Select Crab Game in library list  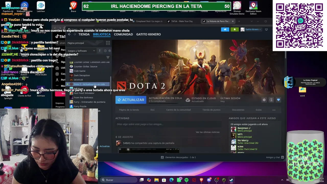point(79,71)
